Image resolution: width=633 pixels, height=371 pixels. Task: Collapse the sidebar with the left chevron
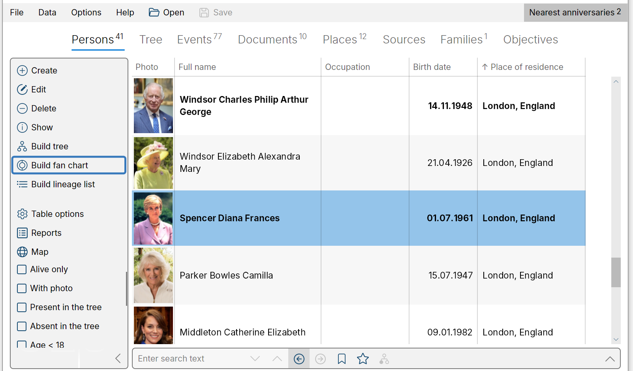pos(118,358)
